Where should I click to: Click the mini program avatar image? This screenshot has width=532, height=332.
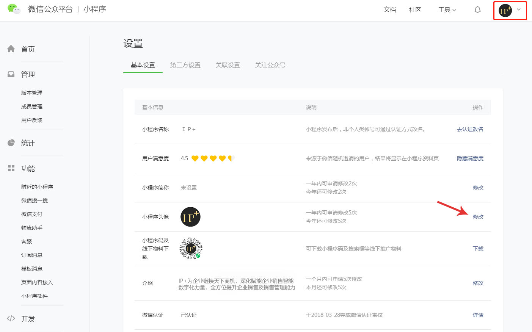[190, 217]
